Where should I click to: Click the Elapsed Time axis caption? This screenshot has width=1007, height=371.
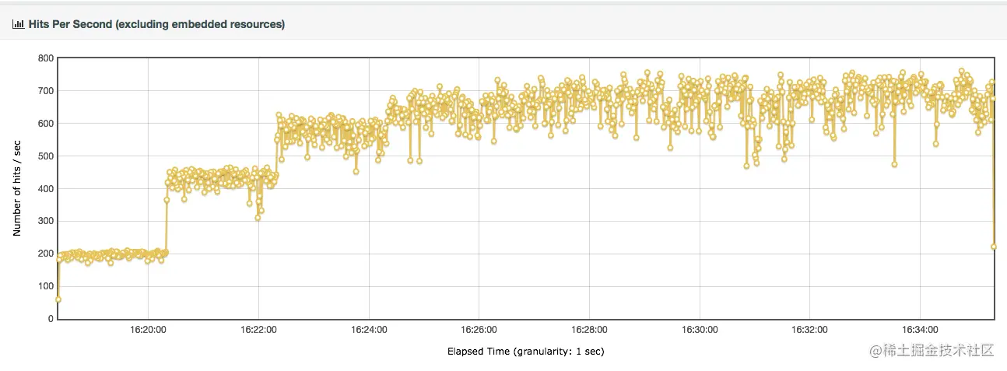coord(526,352)
